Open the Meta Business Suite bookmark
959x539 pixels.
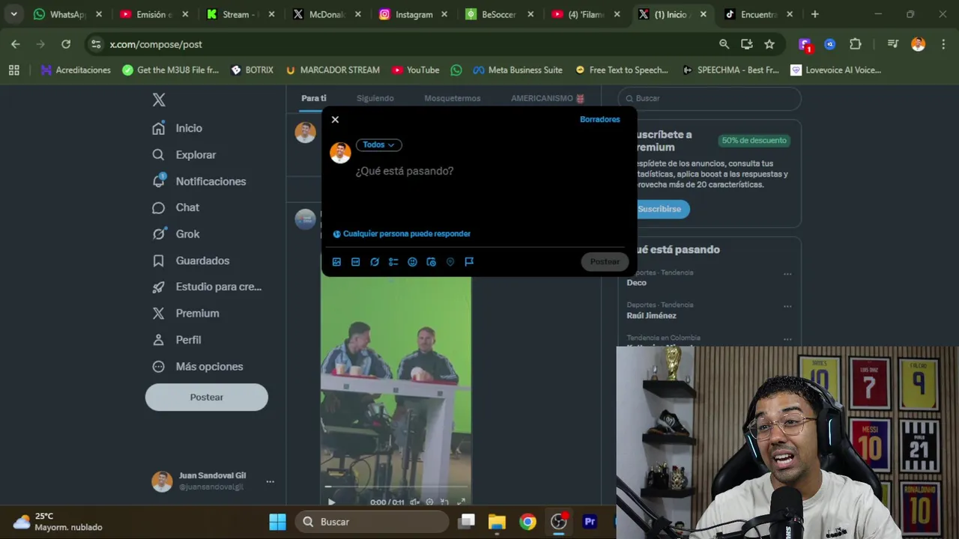(x=518, y=70)
